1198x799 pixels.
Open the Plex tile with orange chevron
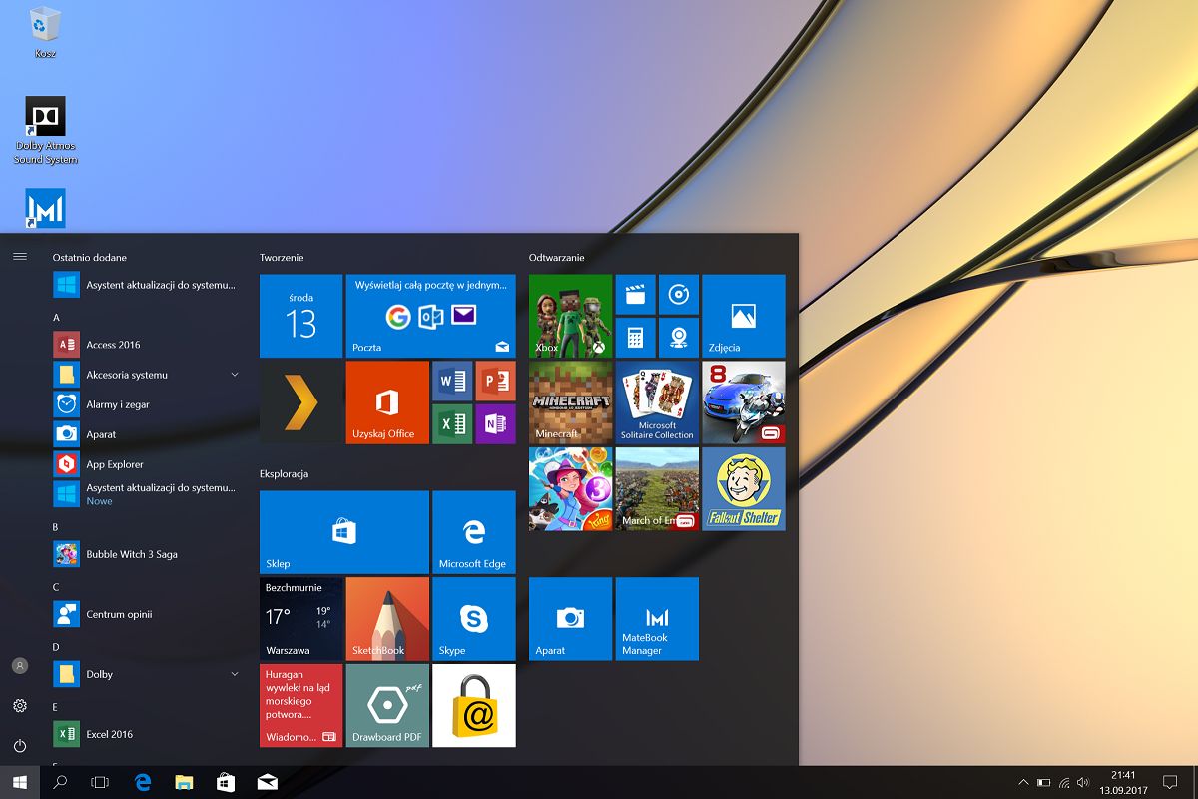point(300,402)
